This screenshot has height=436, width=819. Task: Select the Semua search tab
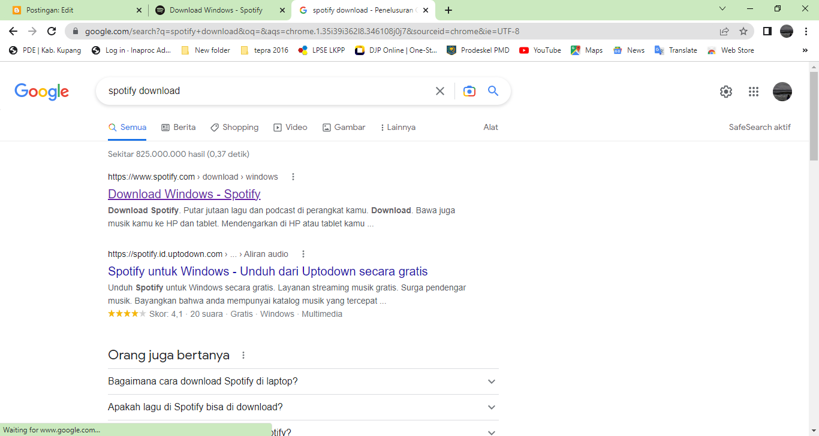point(127,127)
